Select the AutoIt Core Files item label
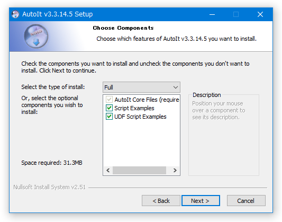 [x=147, y=100]
